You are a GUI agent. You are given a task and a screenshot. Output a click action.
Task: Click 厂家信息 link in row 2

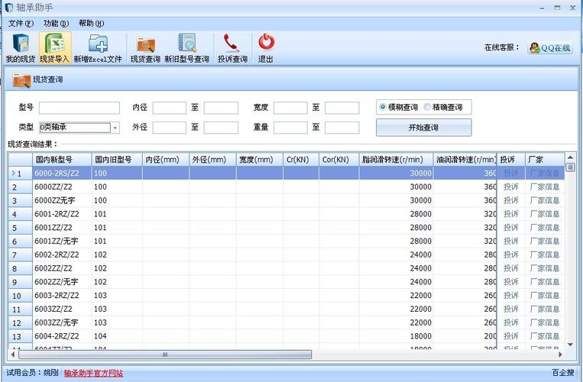tap(545, 187)
